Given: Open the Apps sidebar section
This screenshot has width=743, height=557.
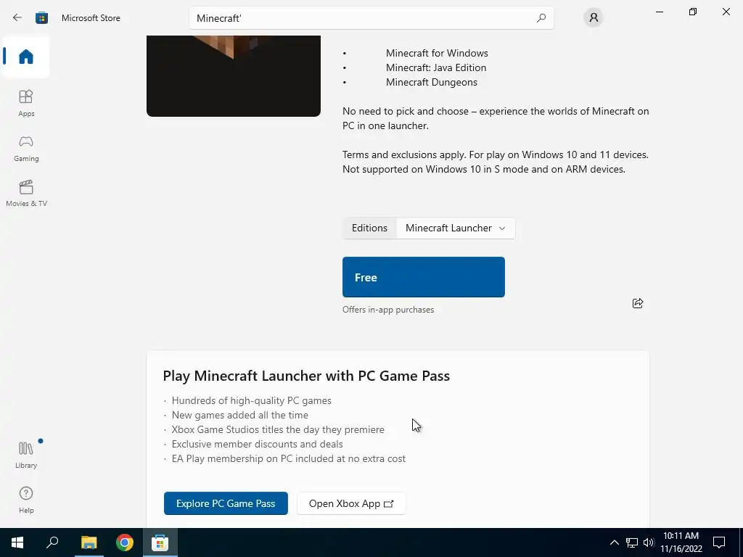Looking at the screenshot, I should click(26, 103).
